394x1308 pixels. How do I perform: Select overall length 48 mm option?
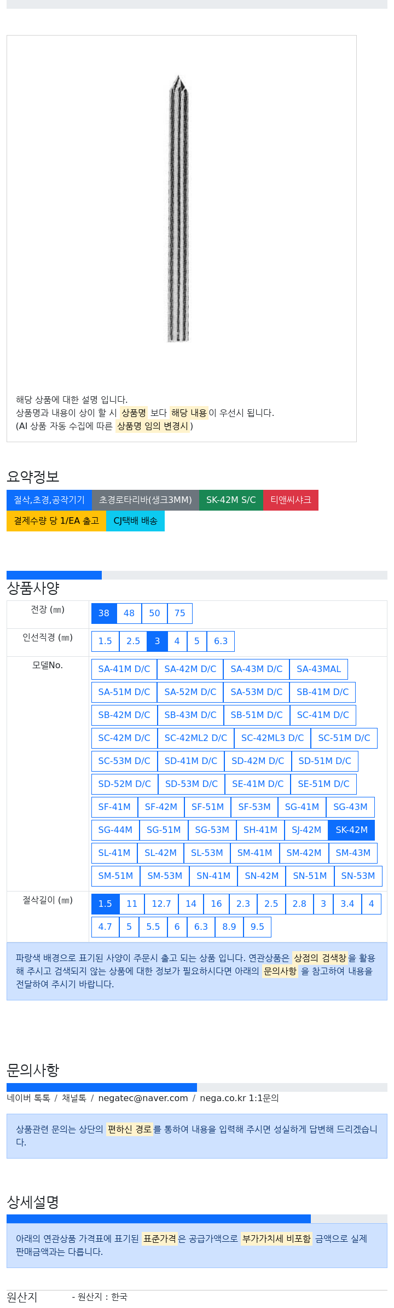click(x=129, y=613)
